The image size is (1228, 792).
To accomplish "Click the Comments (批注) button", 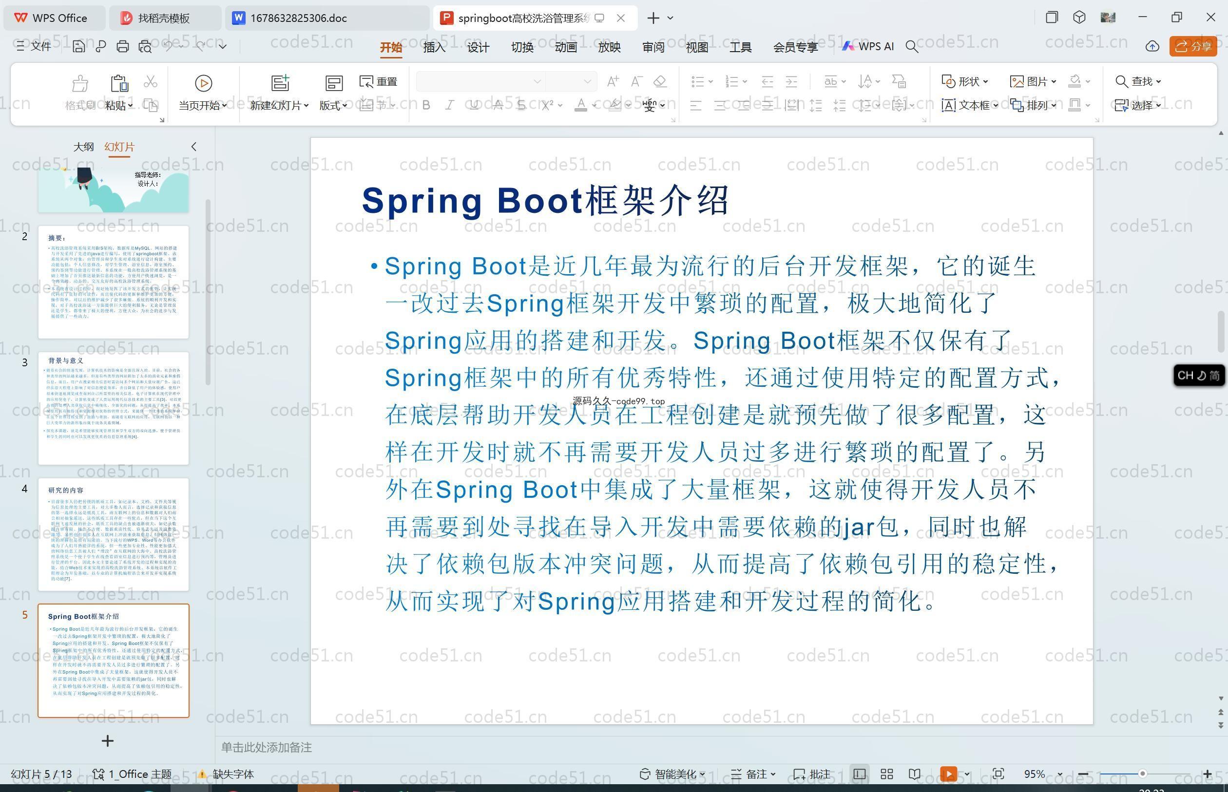I will click(812, 774).
